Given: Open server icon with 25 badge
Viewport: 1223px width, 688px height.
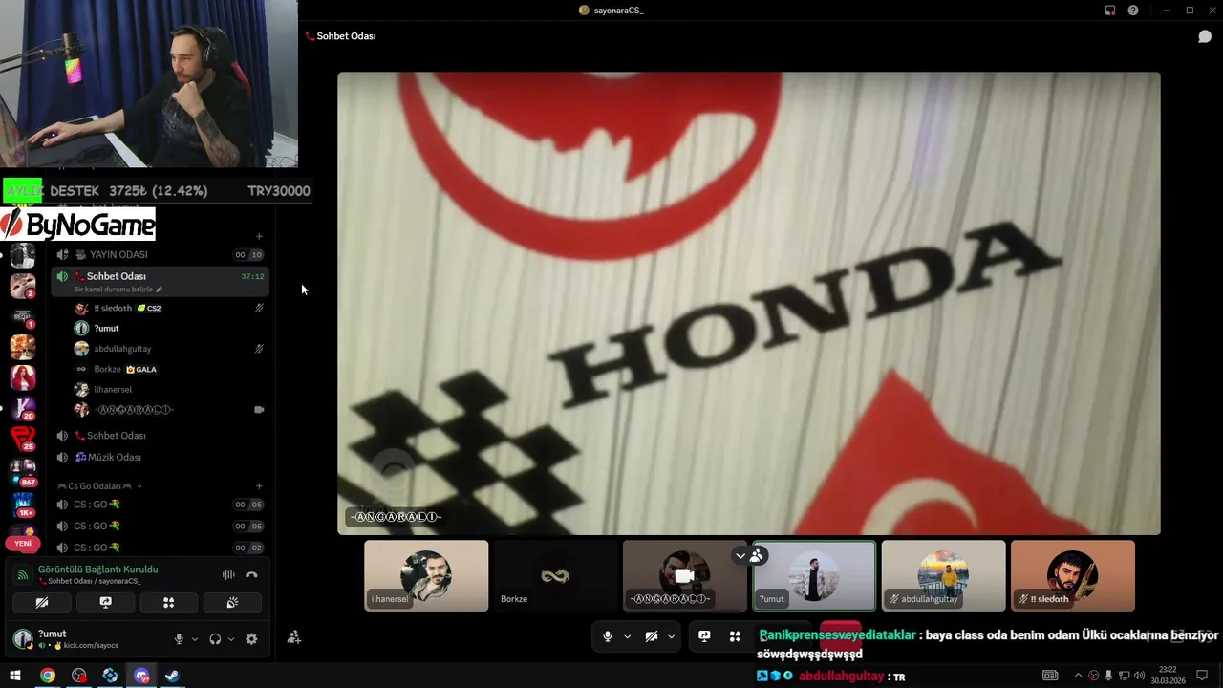Looking at the screenshot, I should (23, 439).
